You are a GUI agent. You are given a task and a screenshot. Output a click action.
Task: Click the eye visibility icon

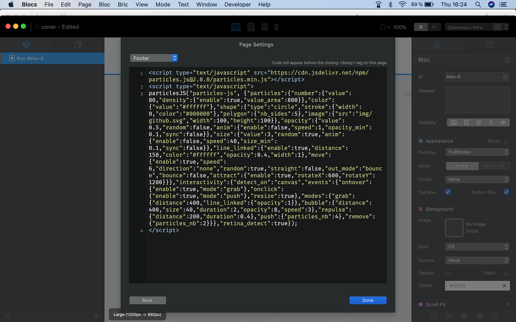[x=503, y=122]
